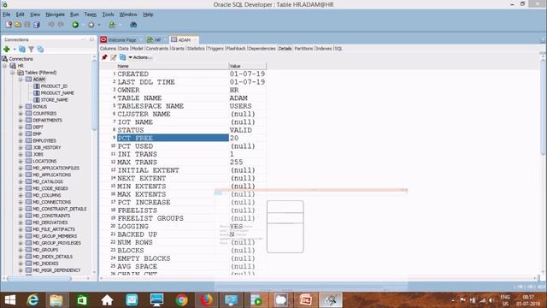Click the Name column header
This screenshot has height=308, width=547.
click(173, 66)
